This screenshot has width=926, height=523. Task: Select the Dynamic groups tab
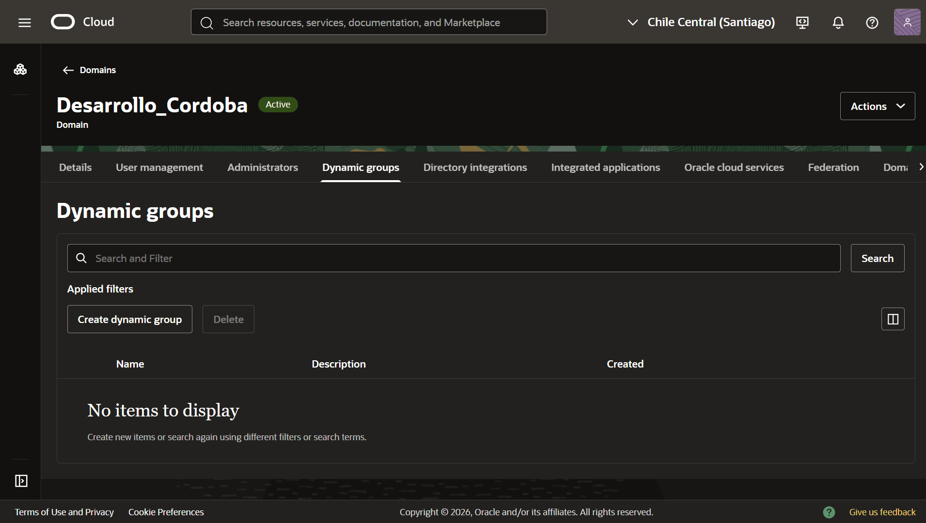[x=361, y=168]
